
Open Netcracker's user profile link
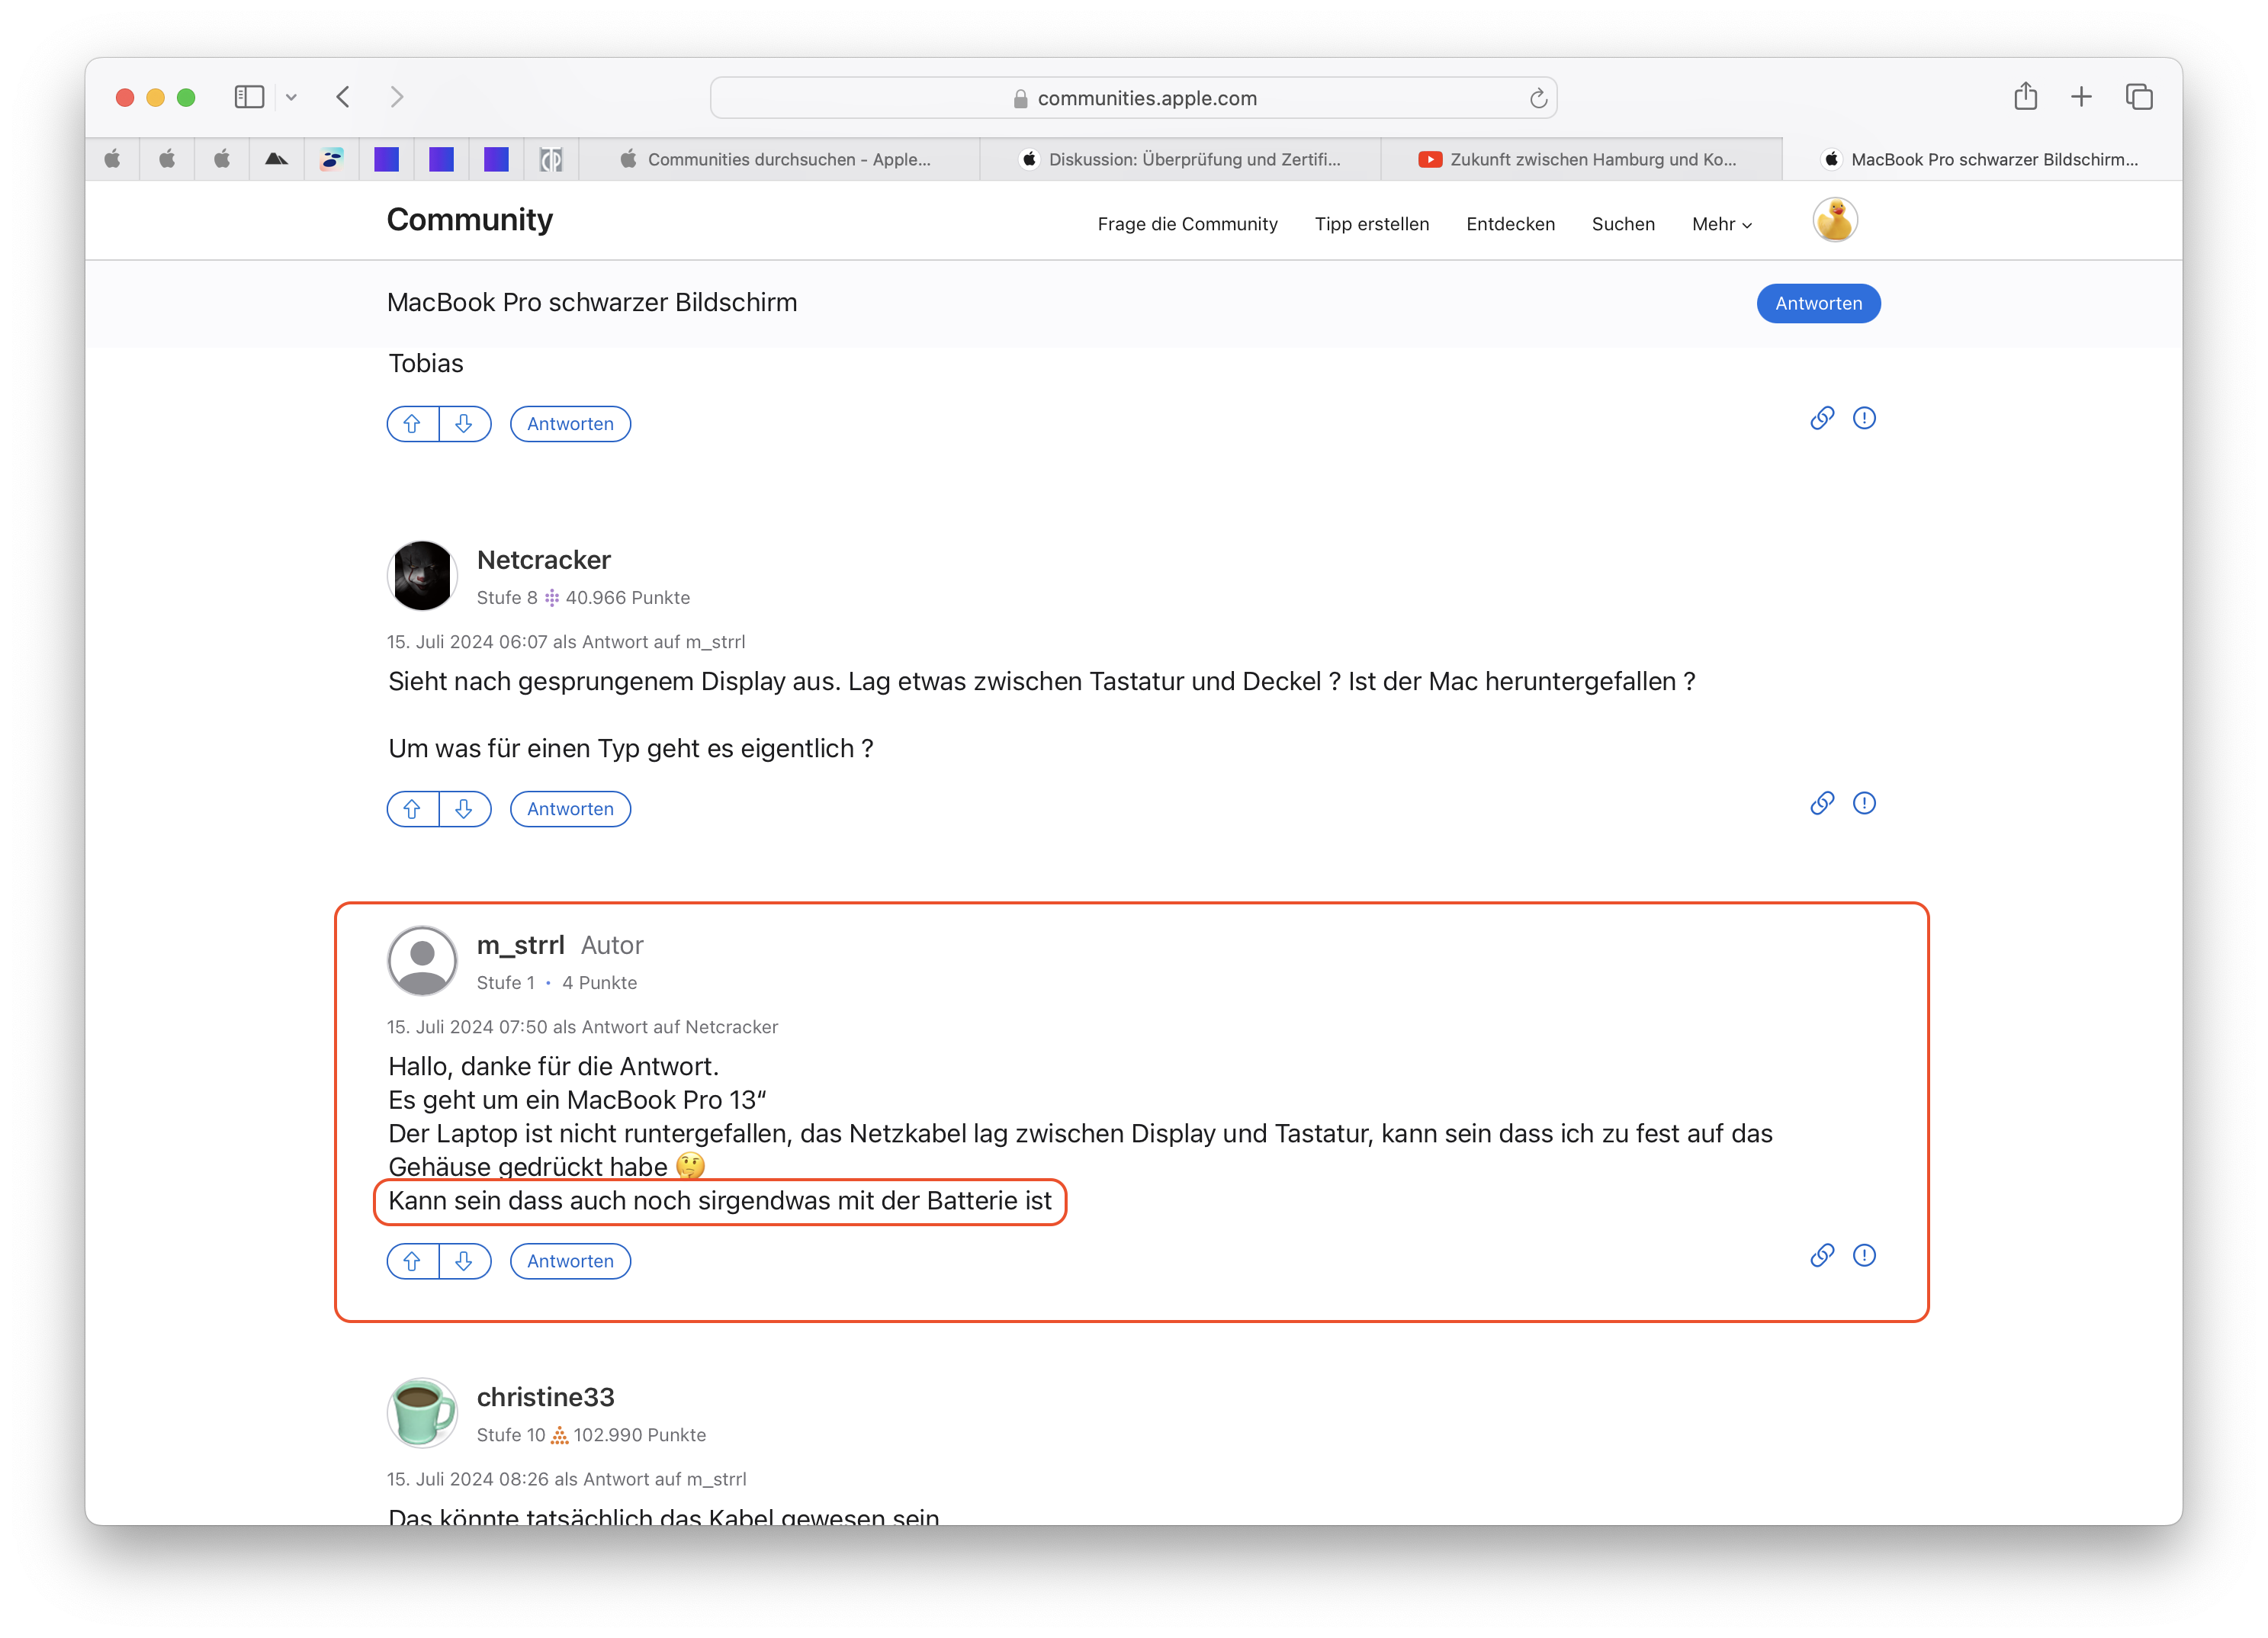(x=543, y=560)
